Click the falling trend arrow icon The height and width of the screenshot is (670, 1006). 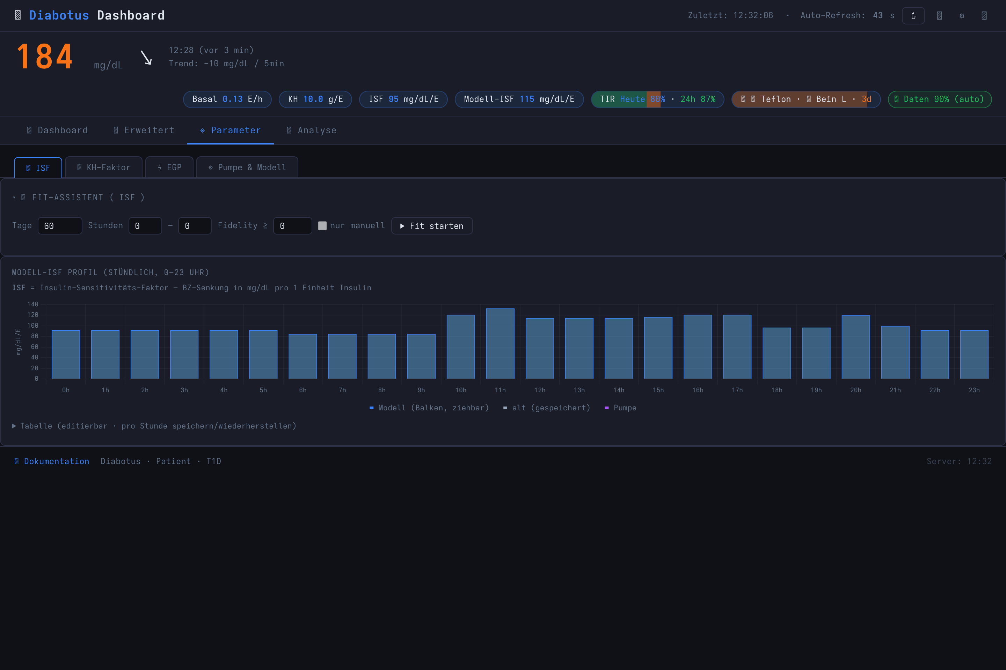[x=146, y=57]
